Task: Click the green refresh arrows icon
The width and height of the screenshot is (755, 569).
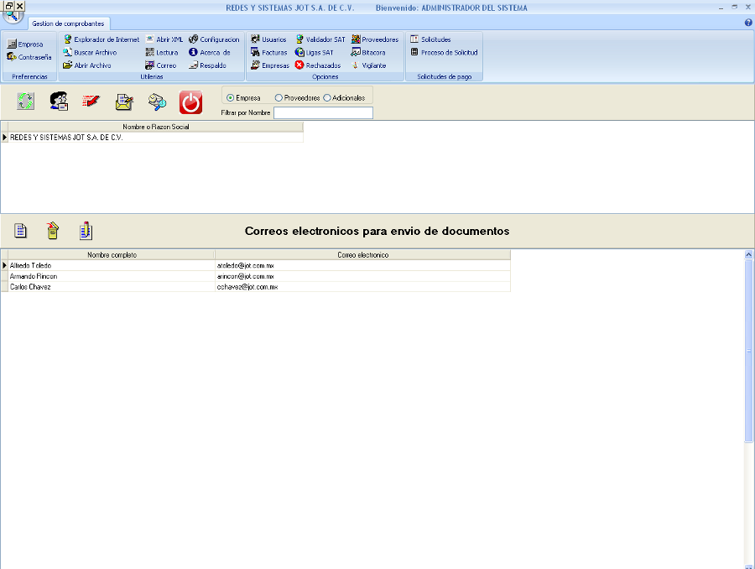Action: 26,102
